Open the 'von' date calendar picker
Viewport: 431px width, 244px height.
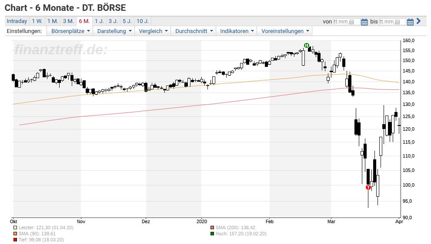click(364, 22)
